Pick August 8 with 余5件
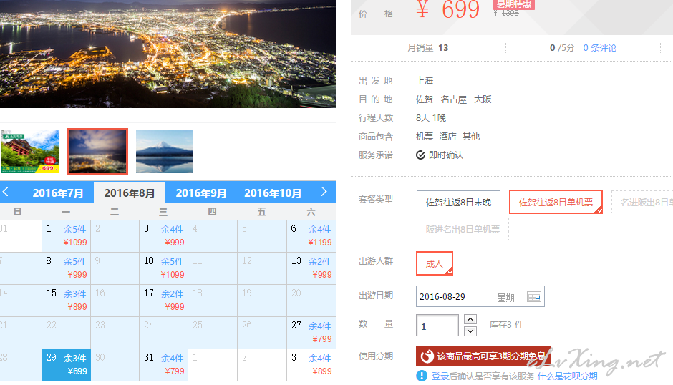Viewport: 673px width, 385px height. pyautogui.click(x=66, y=268)
